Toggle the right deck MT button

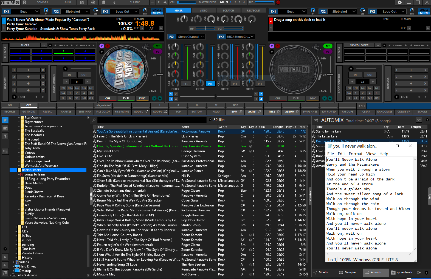(328, 46)
